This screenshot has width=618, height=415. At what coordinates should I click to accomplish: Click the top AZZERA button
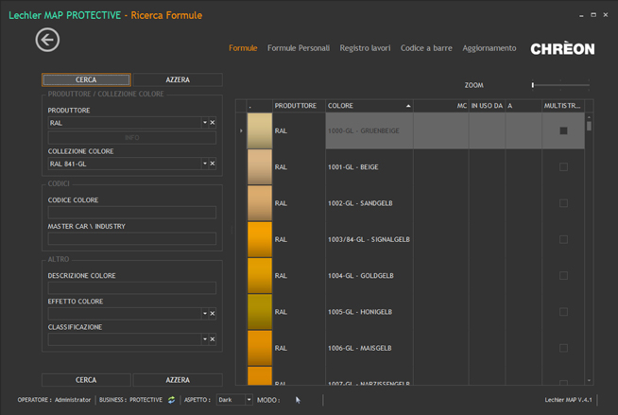point(178,79)
